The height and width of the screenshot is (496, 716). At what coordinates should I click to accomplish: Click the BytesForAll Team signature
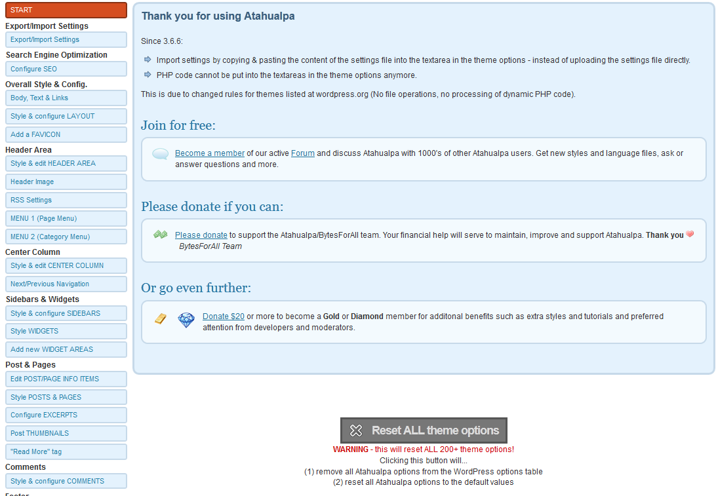pos(210,246)
